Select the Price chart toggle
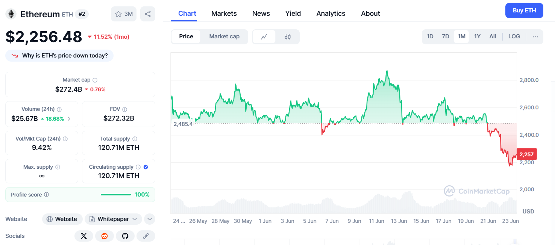555x245 pixels. tap(186, 36)
